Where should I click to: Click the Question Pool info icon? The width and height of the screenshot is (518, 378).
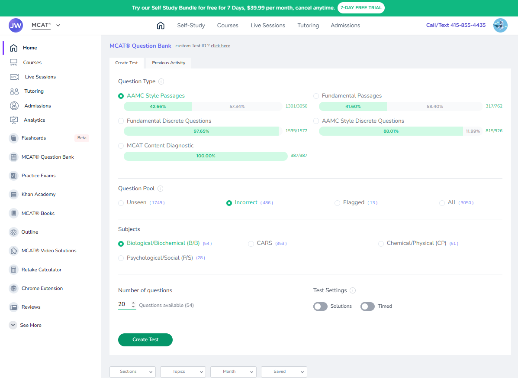click(x=160, y=189)
